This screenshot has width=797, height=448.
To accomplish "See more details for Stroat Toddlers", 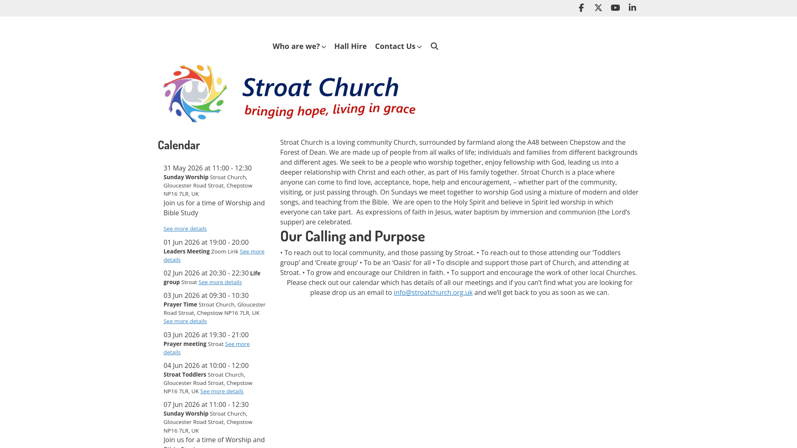I will (222, 391).
